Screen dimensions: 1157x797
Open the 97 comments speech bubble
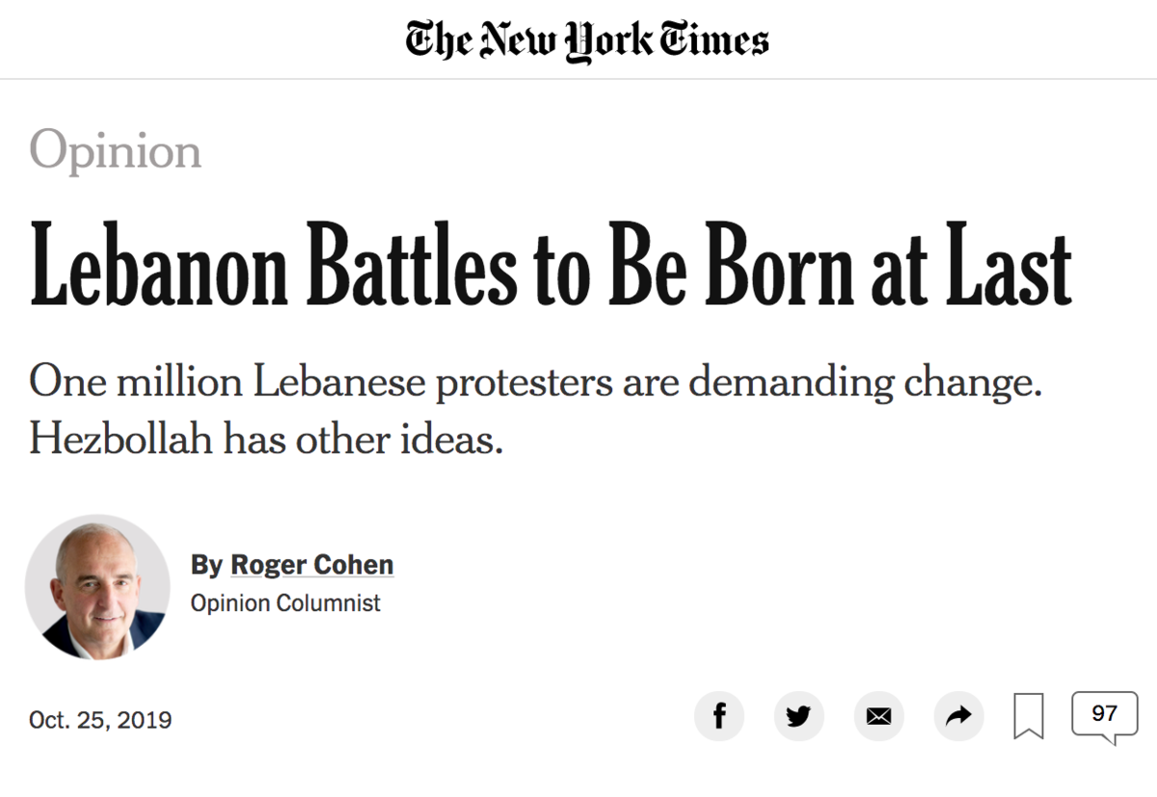tap(1105, 715)
